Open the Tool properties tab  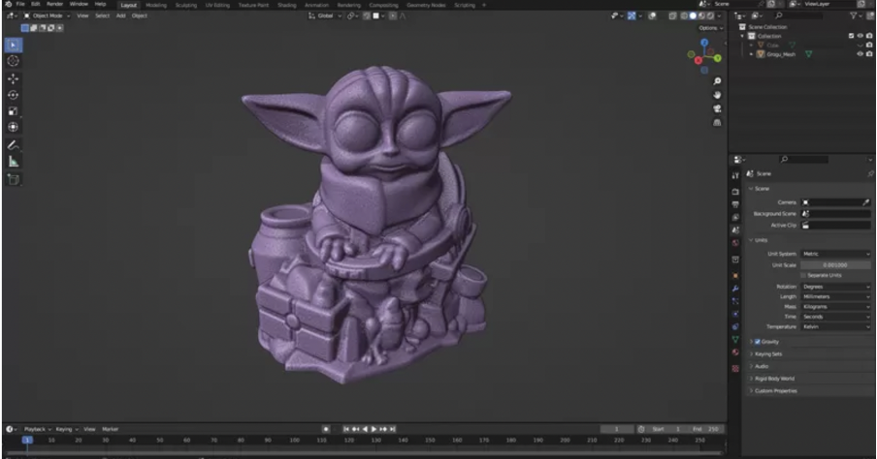tap(735, 175)
